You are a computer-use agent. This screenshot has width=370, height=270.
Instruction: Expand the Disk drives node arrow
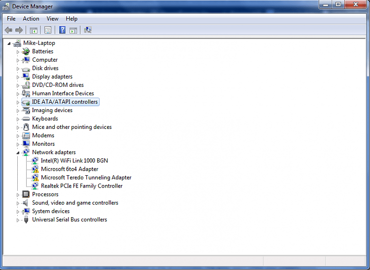pyautogui.click(x=18, y=69)
